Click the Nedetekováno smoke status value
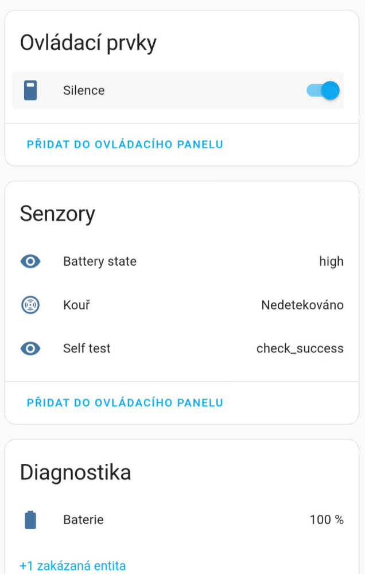This screenshot has height=574, width=365. [302, 305]
